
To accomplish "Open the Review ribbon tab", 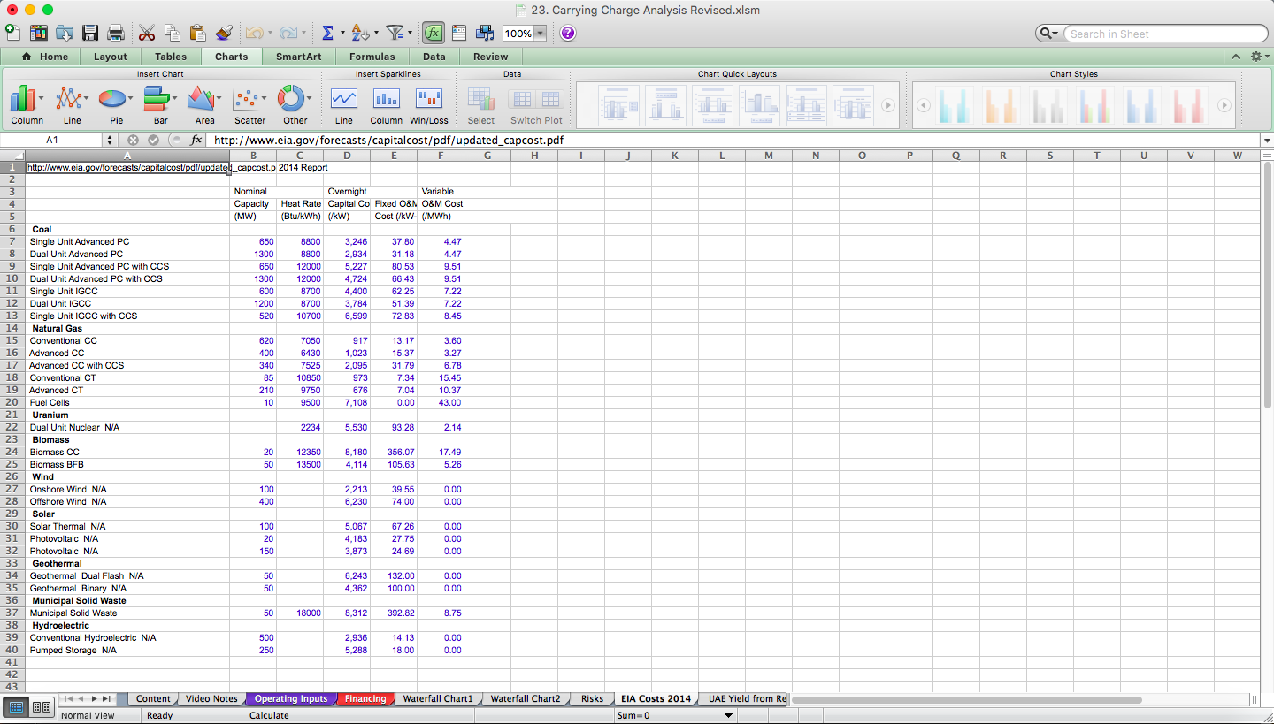I will pyautogui.click(x=491, y=57).
